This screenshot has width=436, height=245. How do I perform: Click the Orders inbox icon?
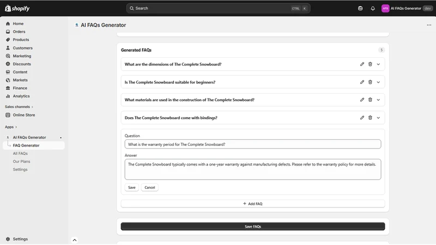[x=8, y=32]
